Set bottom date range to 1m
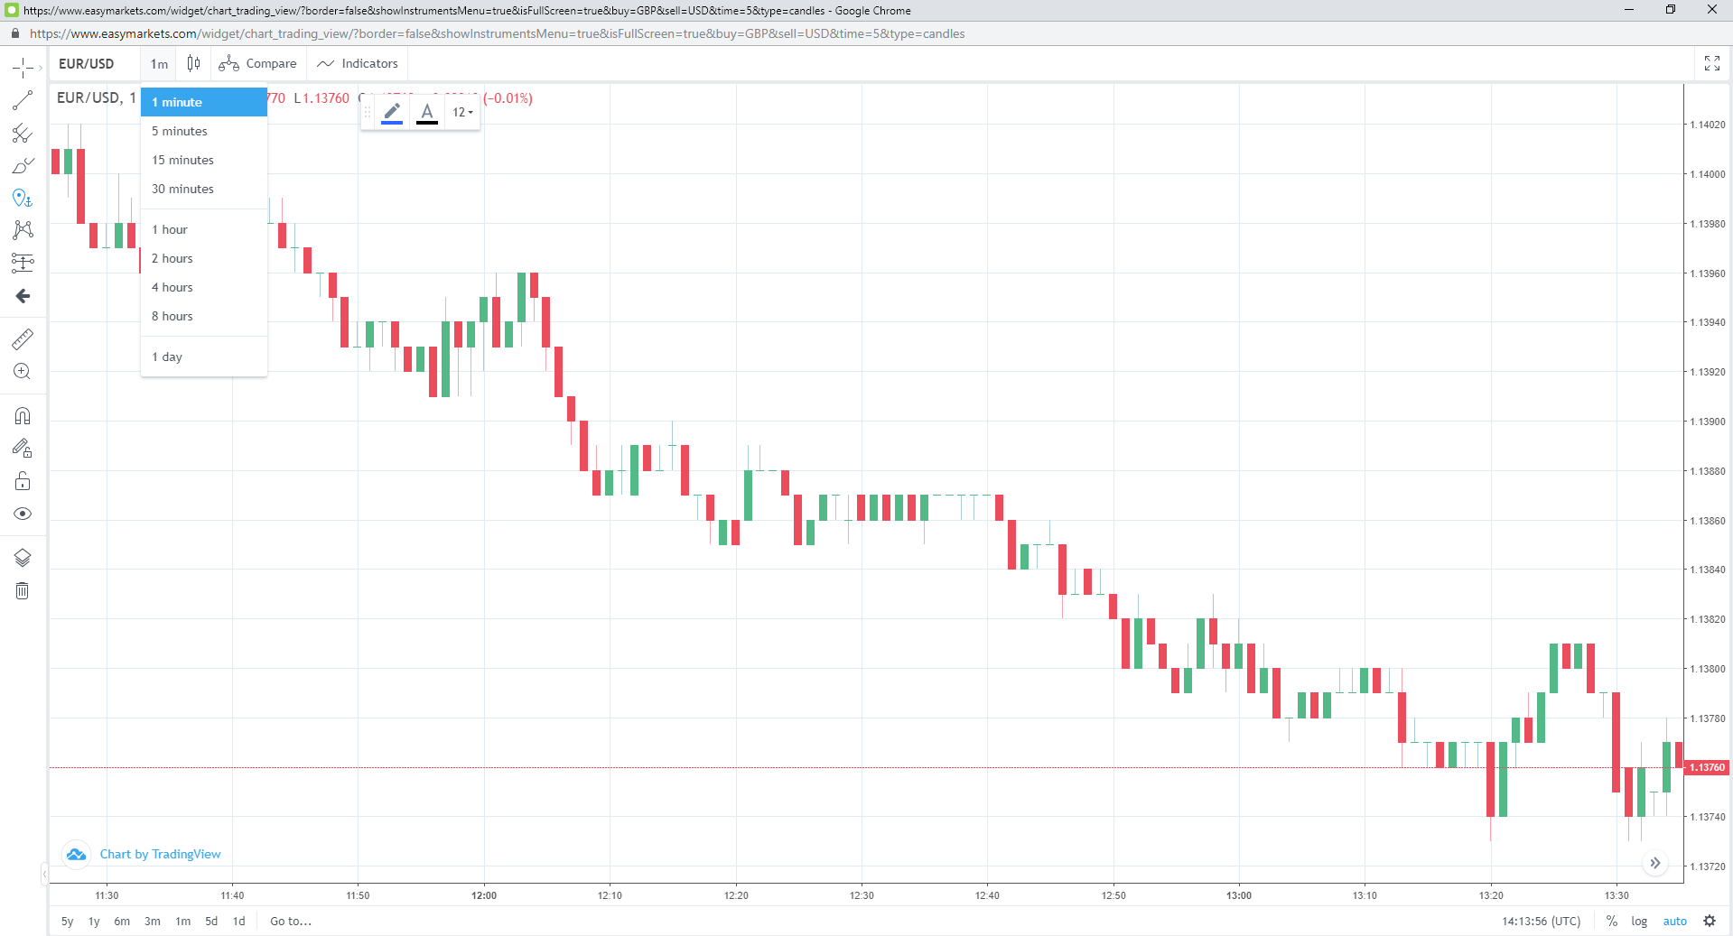The image size is (1733, 936). point(183,922)
